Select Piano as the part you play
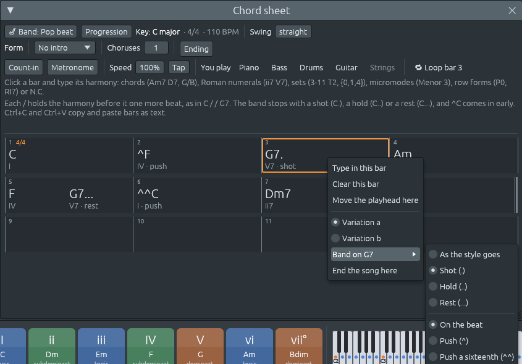Screen dimensions: 522x364 click(x=249, y=67)
